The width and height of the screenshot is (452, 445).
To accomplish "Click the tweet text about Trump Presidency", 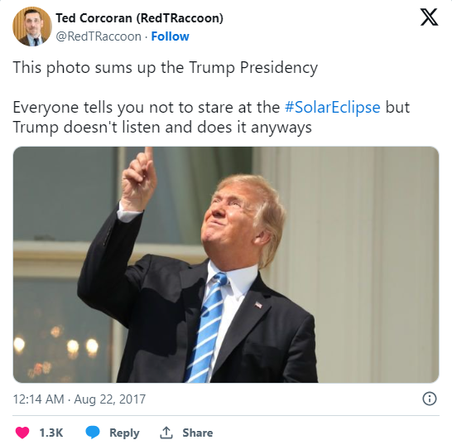I will point(166,68).
